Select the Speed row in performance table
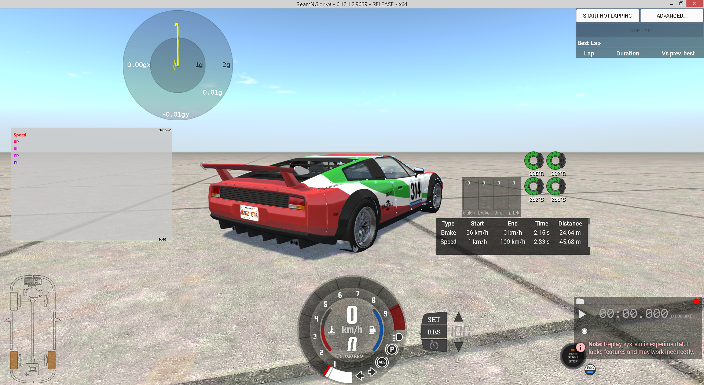The width and height of the screenshot is (704, 385). point(512,242)
